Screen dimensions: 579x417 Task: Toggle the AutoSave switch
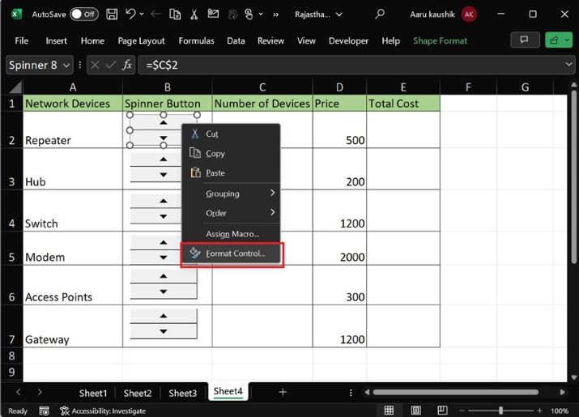point(83,14)
